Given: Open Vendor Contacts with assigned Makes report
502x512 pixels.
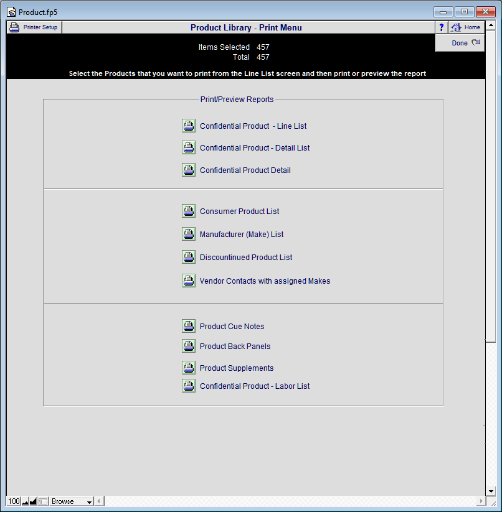Looking at the screenshot, I should click(265, 281).
